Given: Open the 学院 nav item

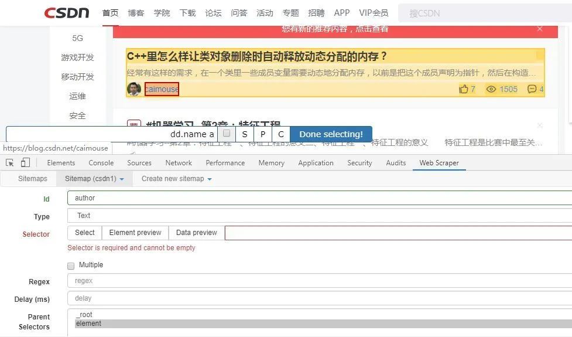Looking at the screenshot, I should pyautogui.click(x=162, y=13).
